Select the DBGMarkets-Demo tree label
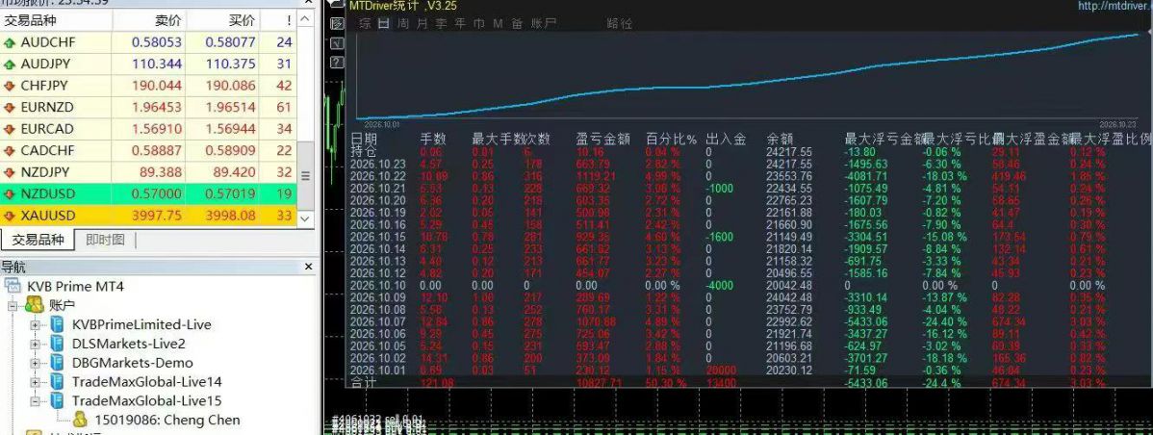Image resolution: width=1153 pixels, height=435 pixels. click(133, 363)
